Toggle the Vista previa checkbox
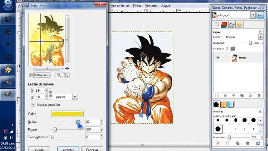 31,75
